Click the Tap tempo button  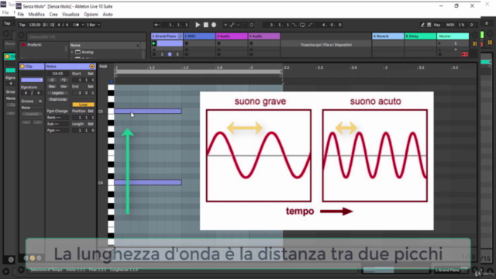pos(22,25)
